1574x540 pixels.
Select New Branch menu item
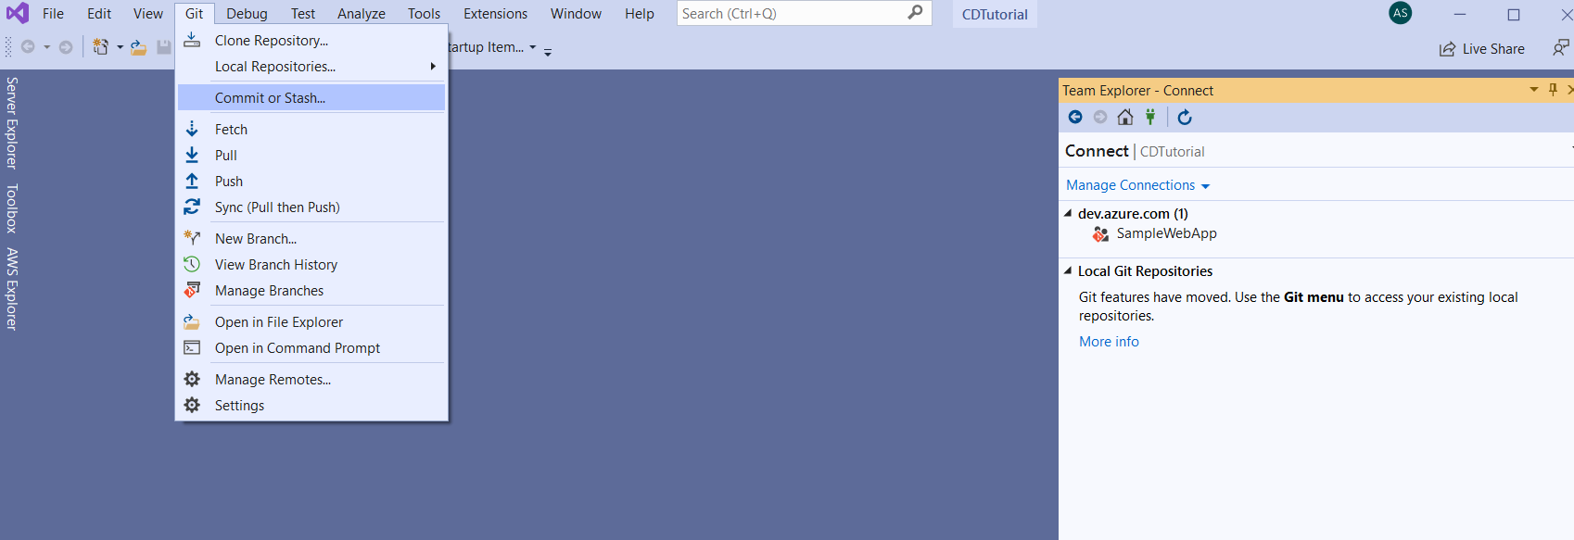point(311,238)
